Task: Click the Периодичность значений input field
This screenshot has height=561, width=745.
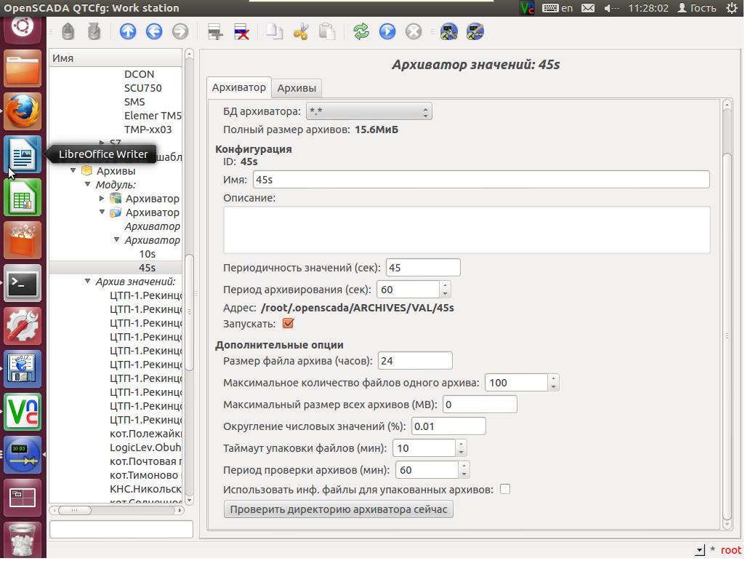Action: [423, 268]
